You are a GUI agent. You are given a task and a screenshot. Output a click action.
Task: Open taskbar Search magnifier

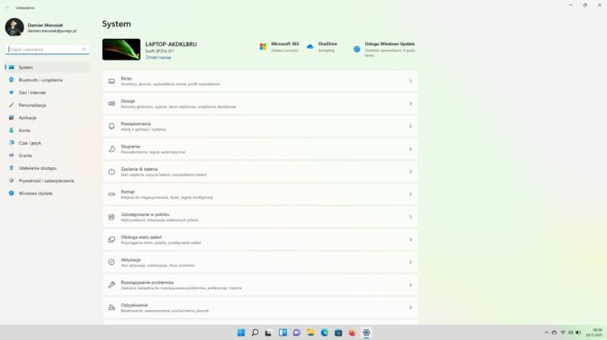tap(255, 333)
